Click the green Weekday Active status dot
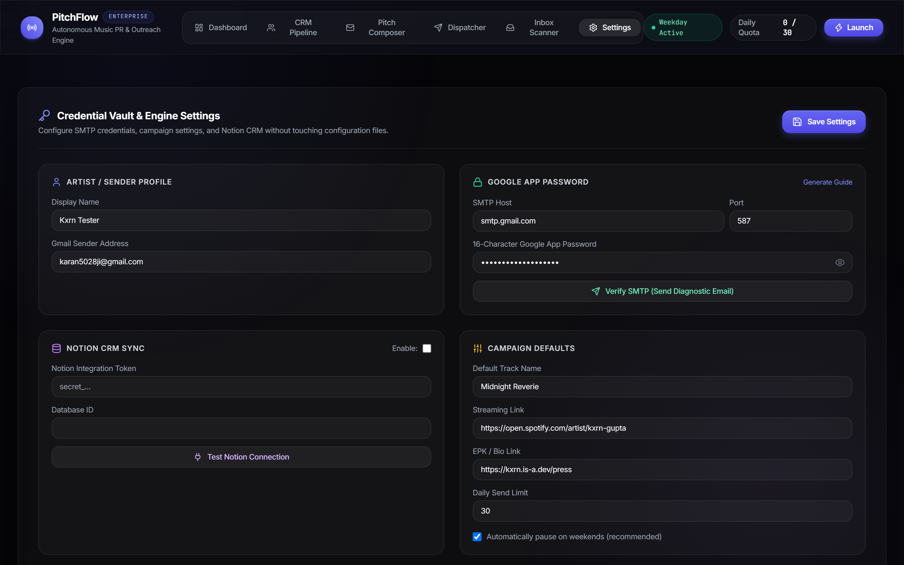Viewport: 904px width, 565px height. [x=653, y=28]
